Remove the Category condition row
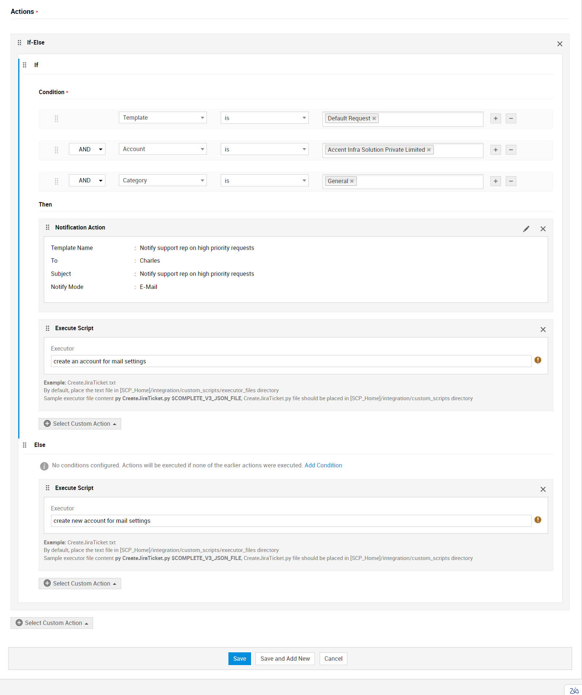 [511, 181]
